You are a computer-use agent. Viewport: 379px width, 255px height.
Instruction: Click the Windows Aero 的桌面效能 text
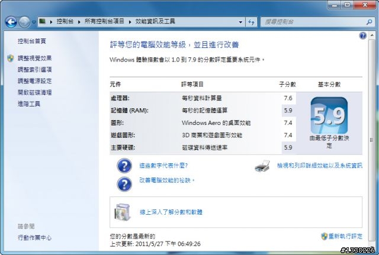pyautogui.click(x=216, y=122)
